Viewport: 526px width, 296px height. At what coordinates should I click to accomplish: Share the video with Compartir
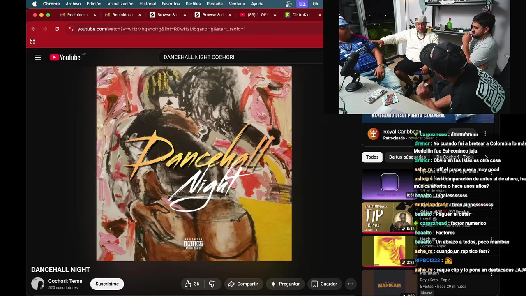coord(243,284)
